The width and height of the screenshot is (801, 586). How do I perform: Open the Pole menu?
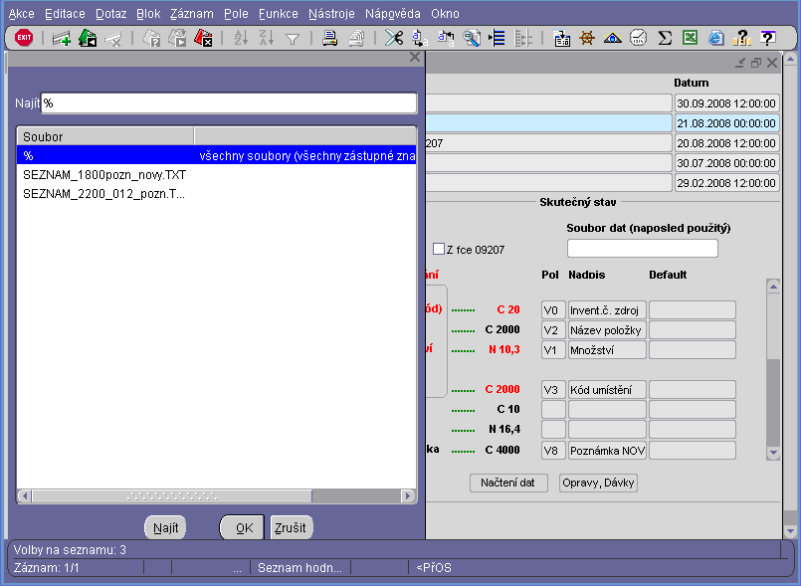click(x=236, y=14)
